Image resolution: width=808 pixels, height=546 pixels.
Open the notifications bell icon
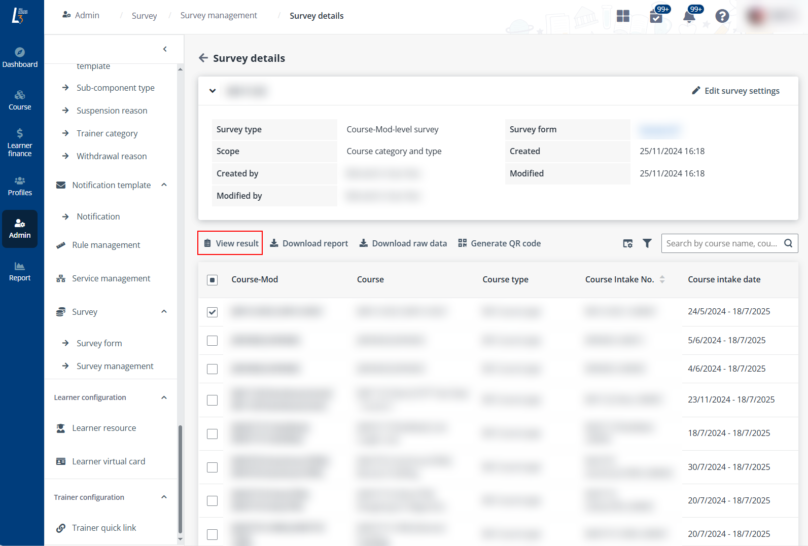coord(689,16)
